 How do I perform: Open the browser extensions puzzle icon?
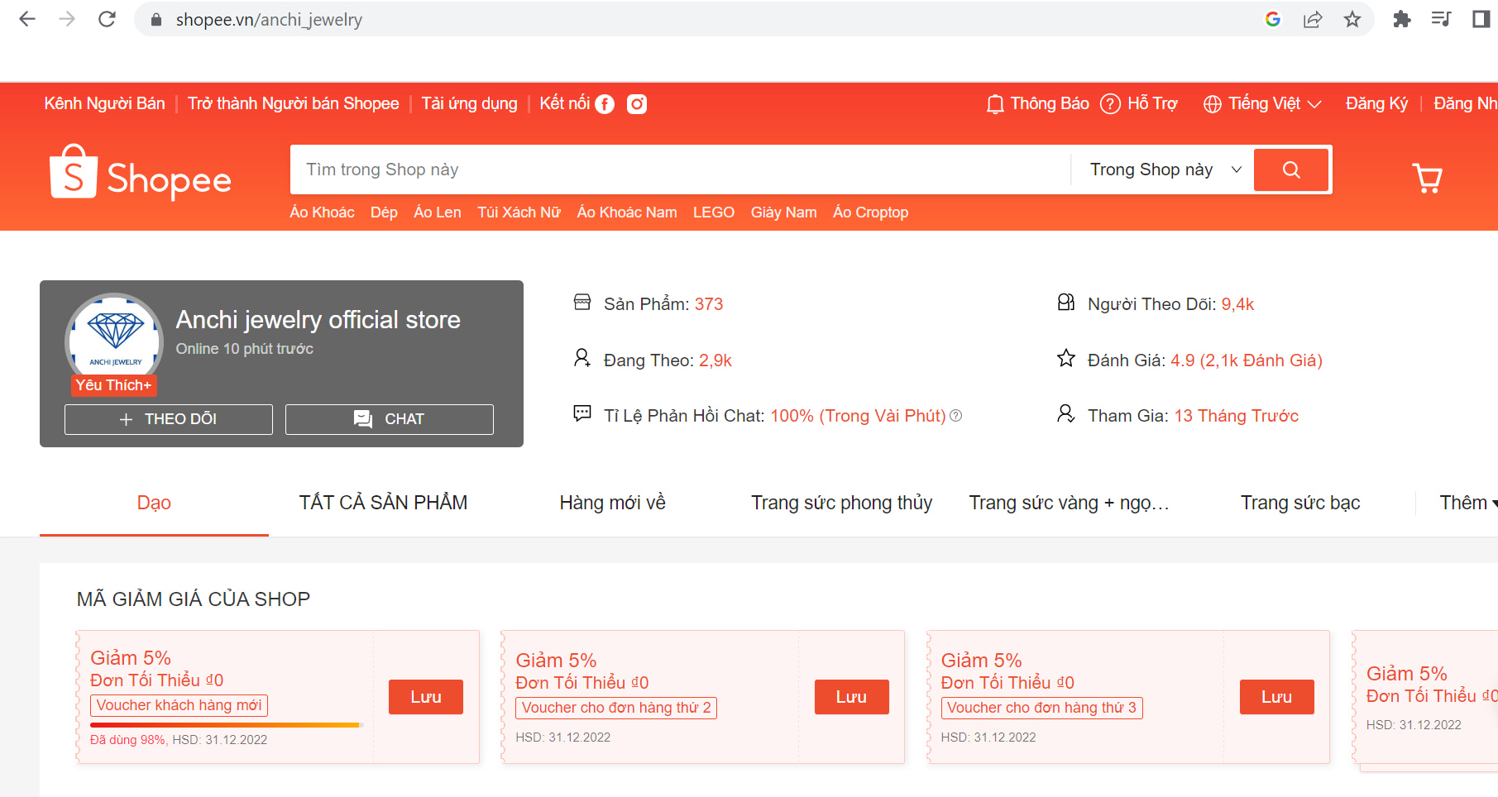point(1401,20)
